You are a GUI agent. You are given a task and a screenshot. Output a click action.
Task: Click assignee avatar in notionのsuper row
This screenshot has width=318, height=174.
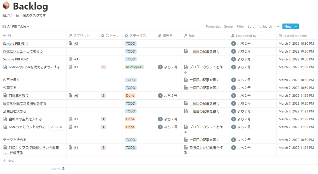click(x=160, y=67)
